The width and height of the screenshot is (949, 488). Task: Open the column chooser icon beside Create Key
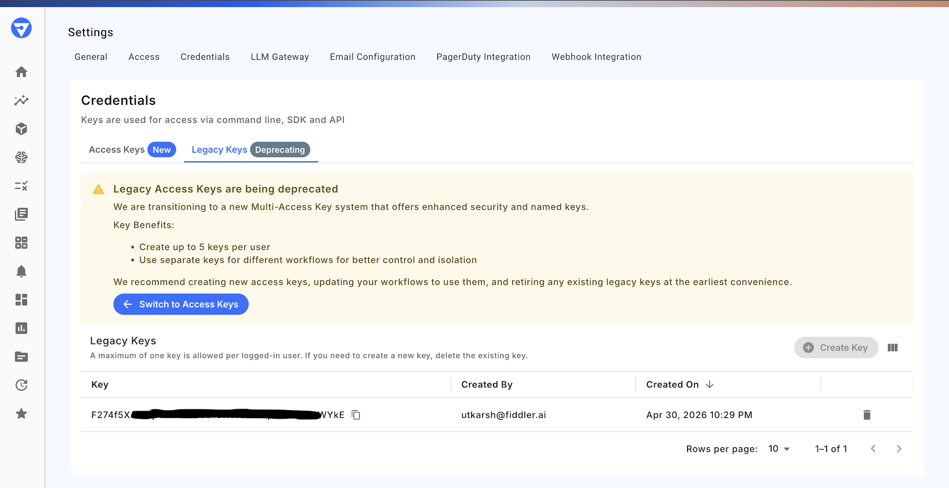tap(893, 348)
